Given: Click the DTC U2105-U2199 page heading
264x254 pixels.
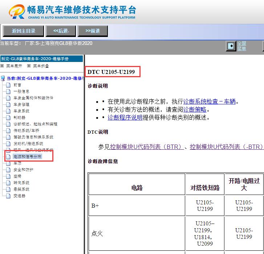Looking at the screenshot, I should click(111, 72).
